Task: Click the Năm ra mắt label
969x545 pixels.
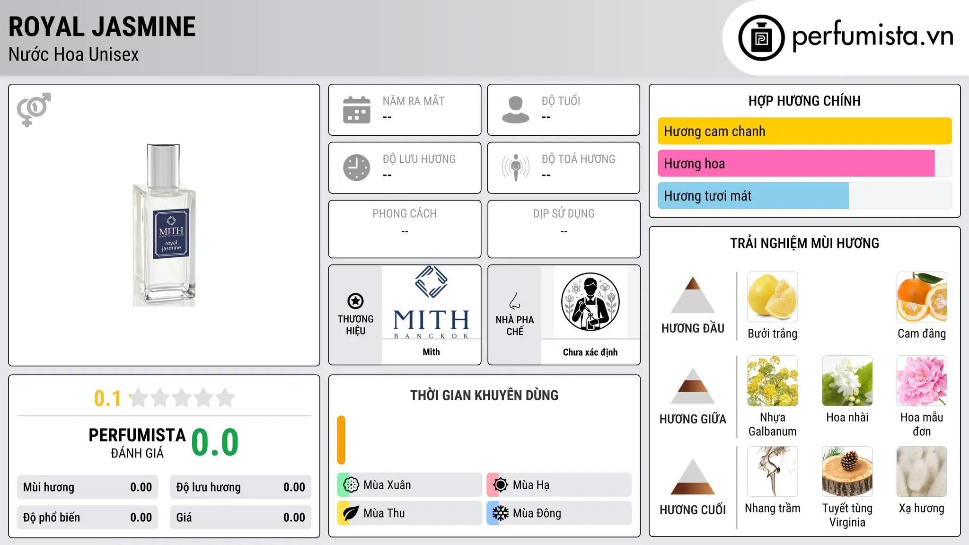Action: 414,101
